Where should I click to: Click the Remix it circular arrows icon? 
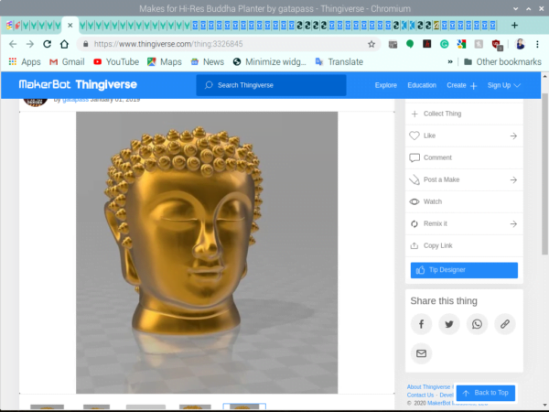tap(414, 223)
